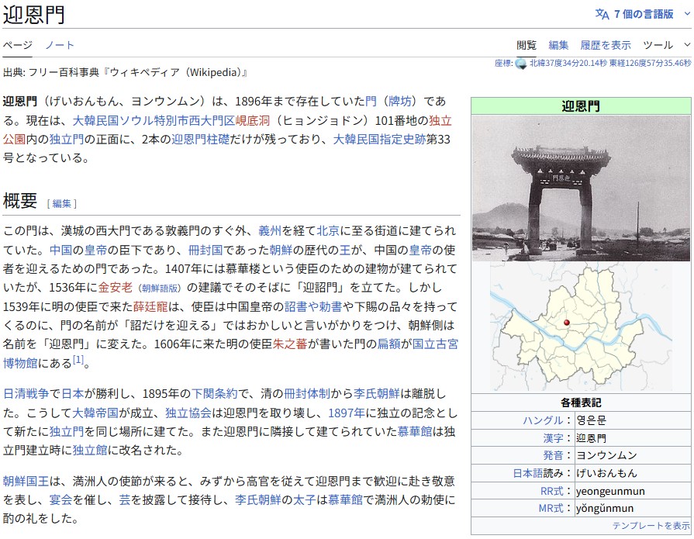Click the Seoul district map image
694x539 pixels.
[580, 327]
